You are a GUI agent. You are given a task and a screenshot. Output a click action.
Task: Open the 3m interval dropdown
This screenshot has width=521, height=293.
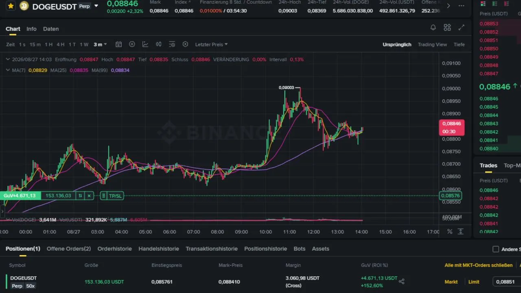(100, 44)
